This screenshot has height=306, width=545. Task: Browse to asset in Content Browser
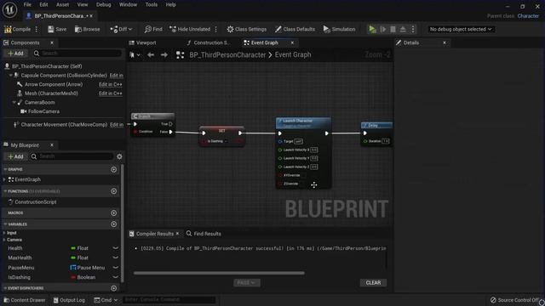click(x=87, y=30)
